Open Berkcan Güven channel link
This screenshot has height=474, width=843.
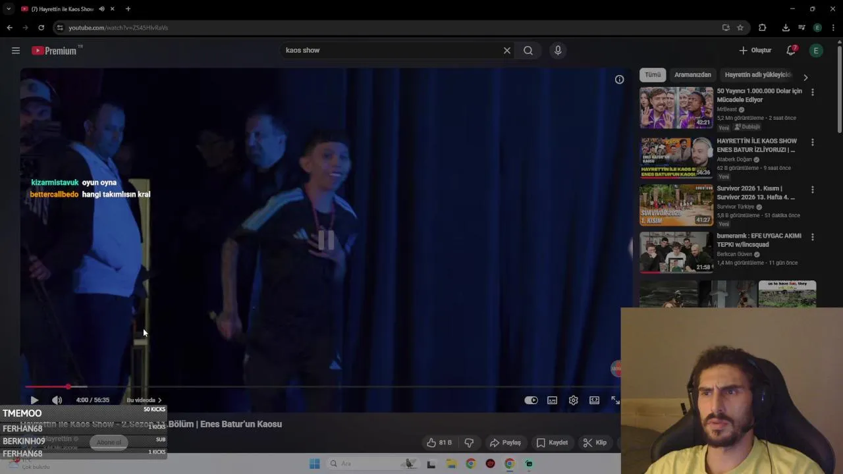[736, 254]
